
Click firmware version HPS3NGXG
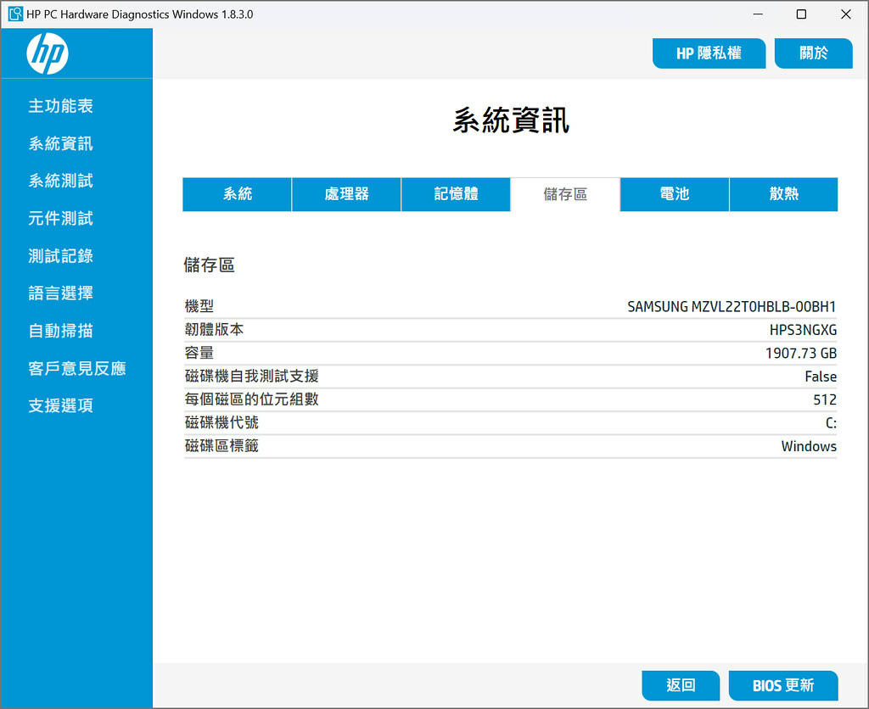tap(803, 330)
